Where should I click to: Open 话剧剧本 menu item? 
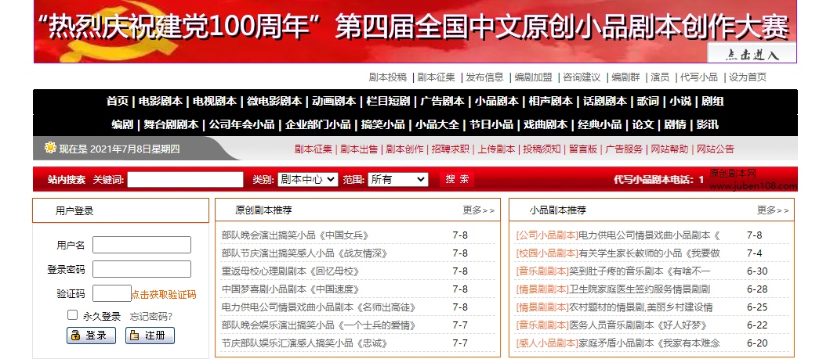(x=604, y=101)
